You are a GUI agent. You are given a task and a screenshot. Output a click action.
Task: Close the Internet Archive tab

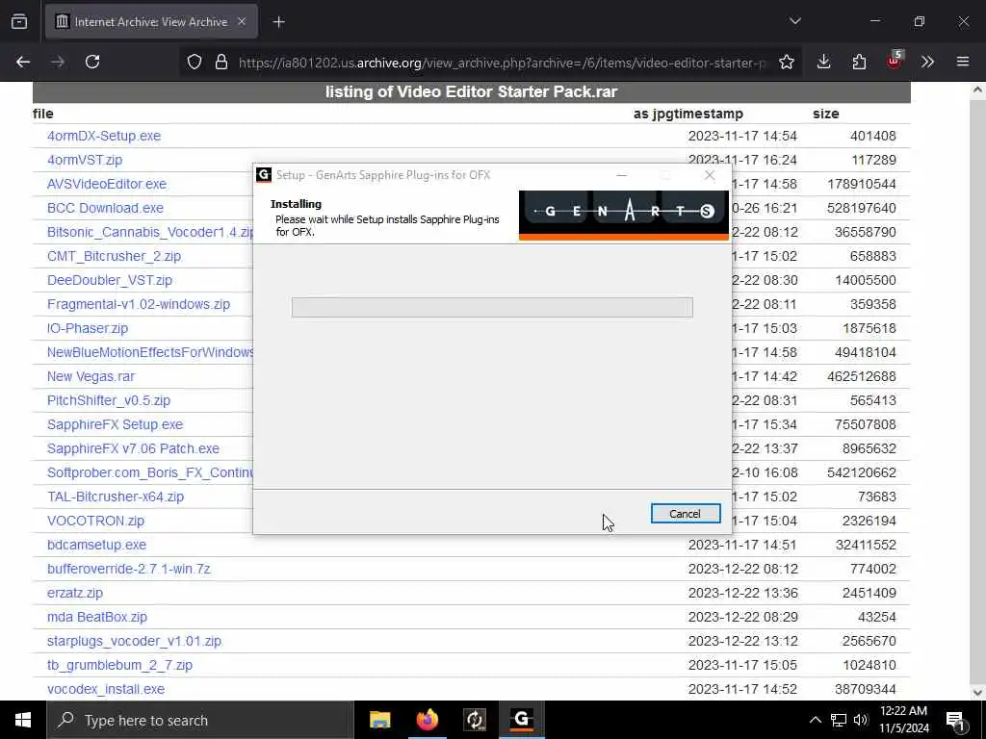[x=242, y=21]
